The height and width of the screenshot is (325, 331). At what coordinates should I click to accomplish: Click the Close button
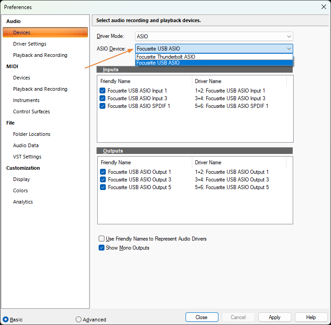coord(202,317)
